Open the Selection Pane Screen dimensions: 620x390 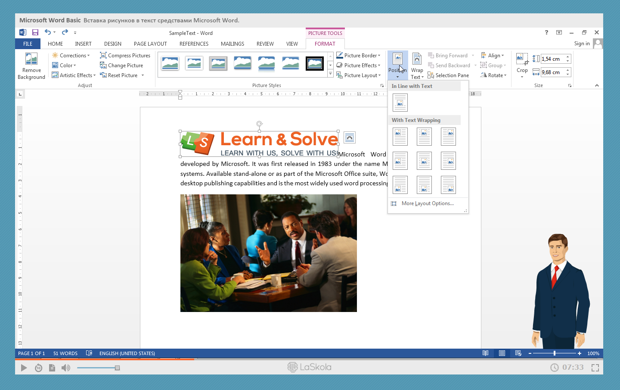(448, 75)
